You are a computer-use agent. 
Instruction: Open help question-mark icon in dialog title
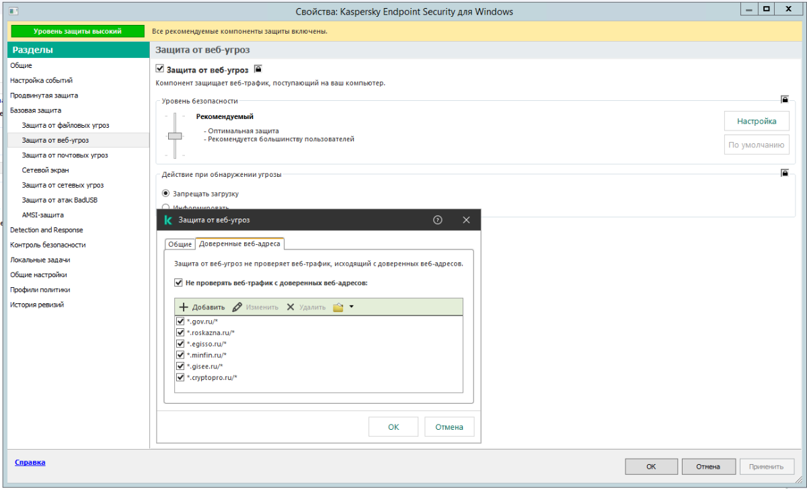438,220
